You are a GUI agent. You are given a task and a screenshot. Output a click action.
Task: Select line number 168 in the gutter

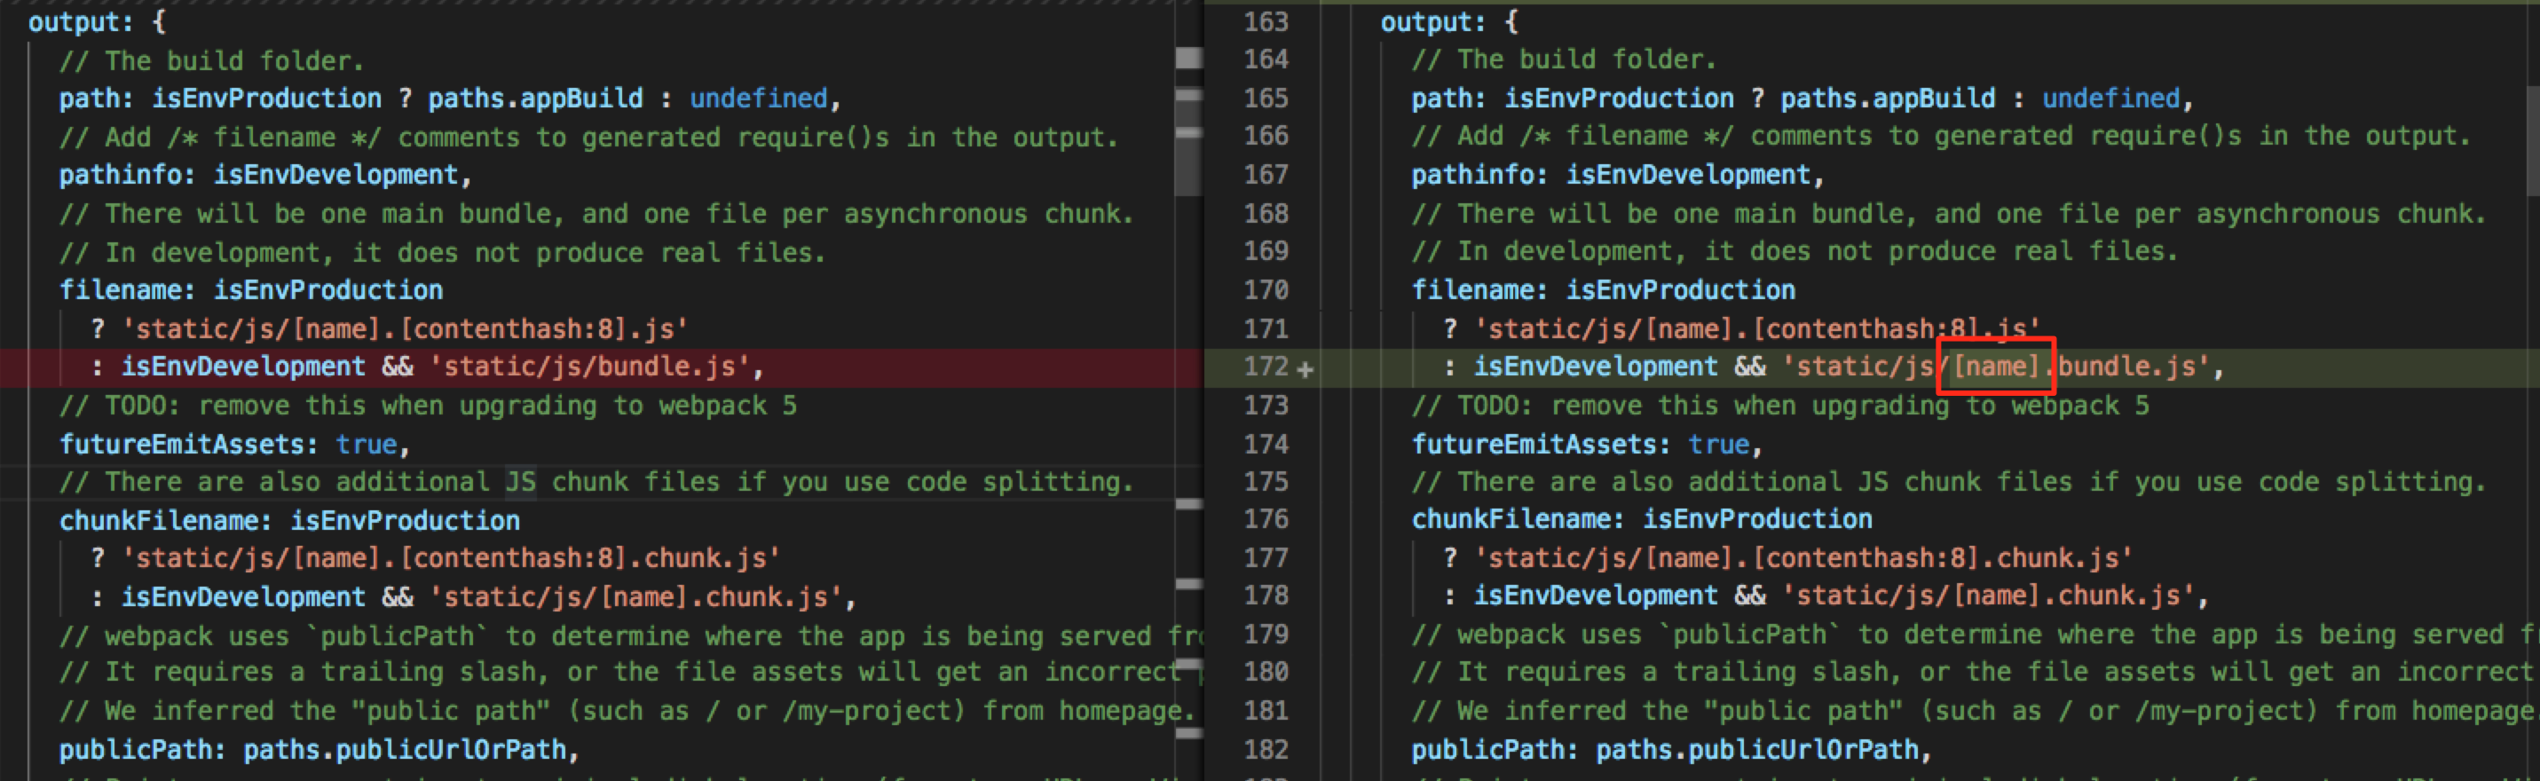click(1266, 214)
